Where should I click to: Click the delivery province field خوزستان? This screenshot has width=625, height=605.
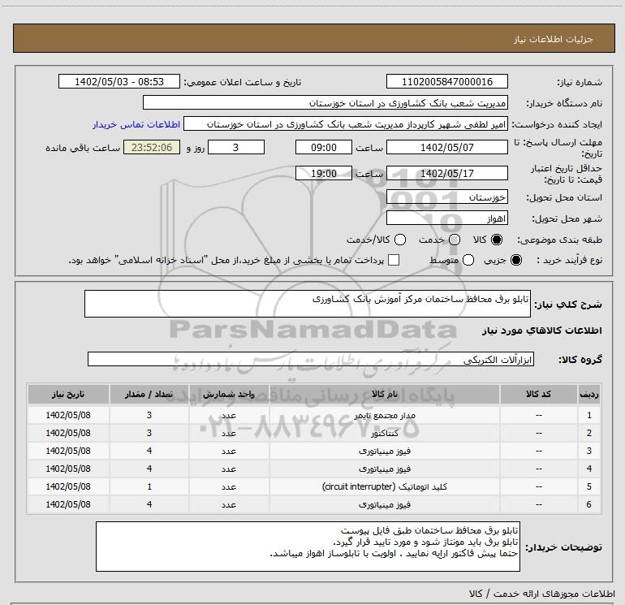pos(446,197)
